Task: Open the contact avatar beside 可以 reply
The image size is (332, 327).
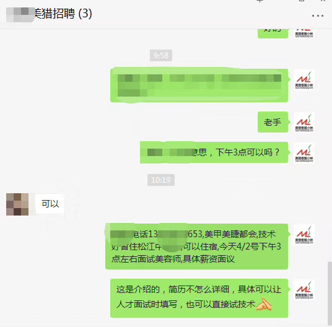Action: pyautogui.click(x=17, y=204)
